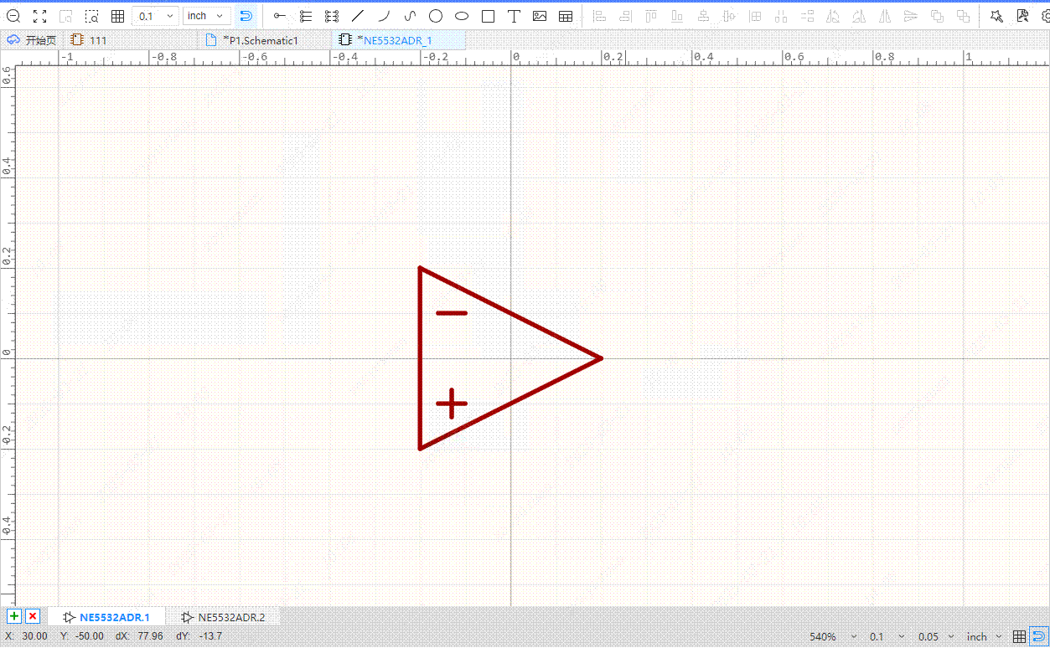Select the single pin placement tool
This screenshot has height=648, width=1050.
pos(280,16)
